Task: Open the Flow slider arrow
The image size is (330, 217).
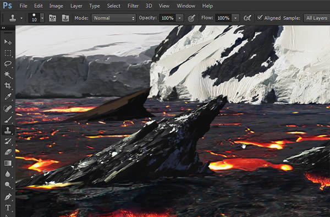Action: [x=235, y=18]
